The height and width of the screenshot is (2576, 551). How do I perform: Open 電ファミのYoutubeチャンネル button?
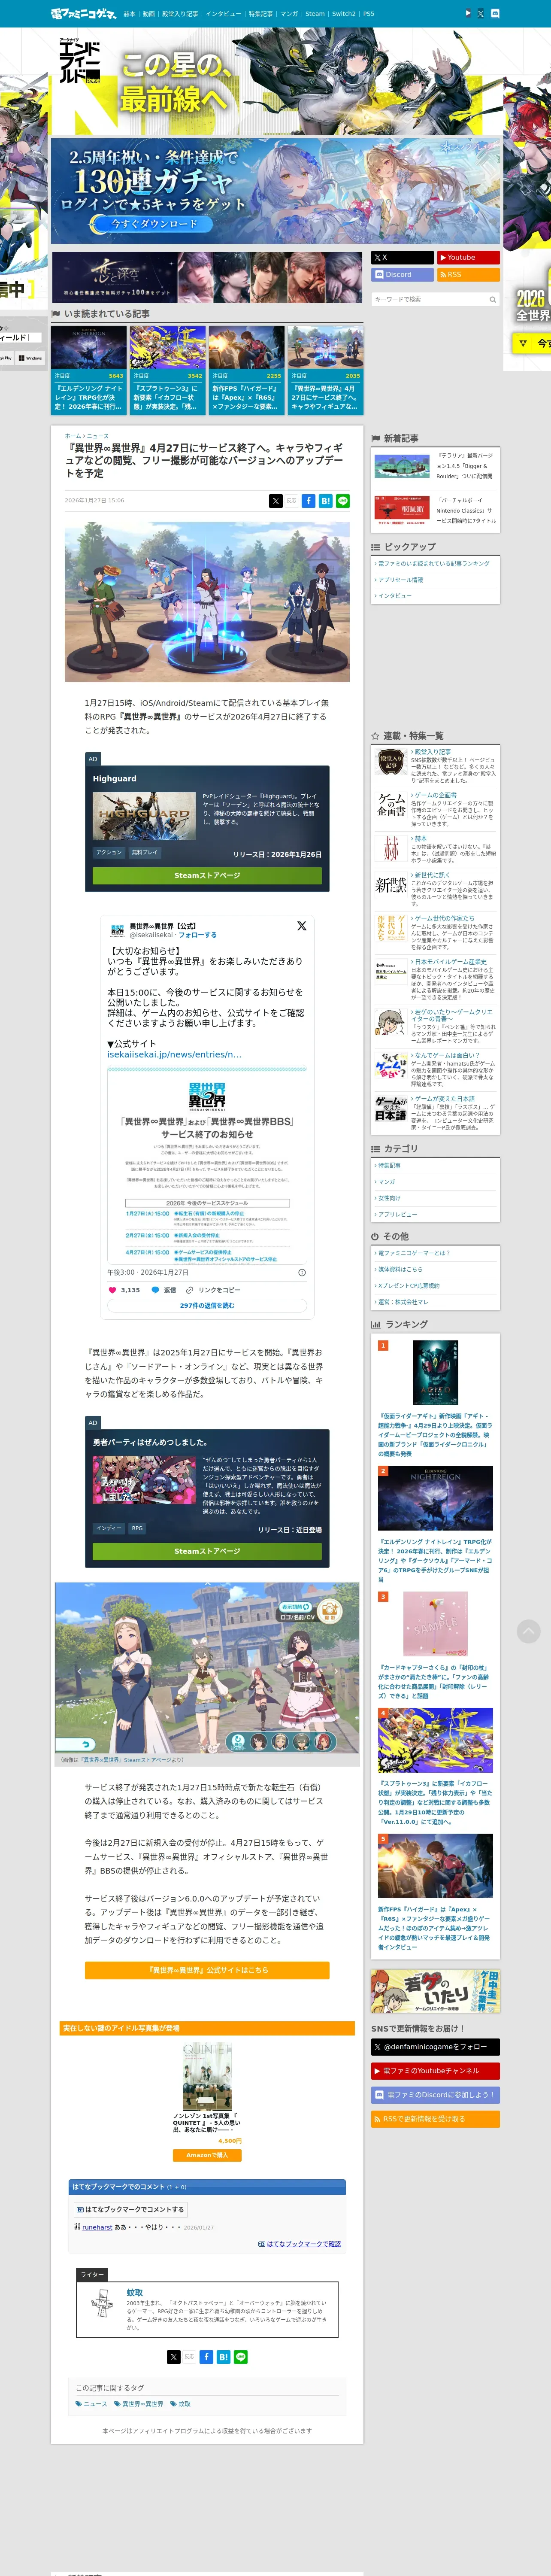(435, 2071)
